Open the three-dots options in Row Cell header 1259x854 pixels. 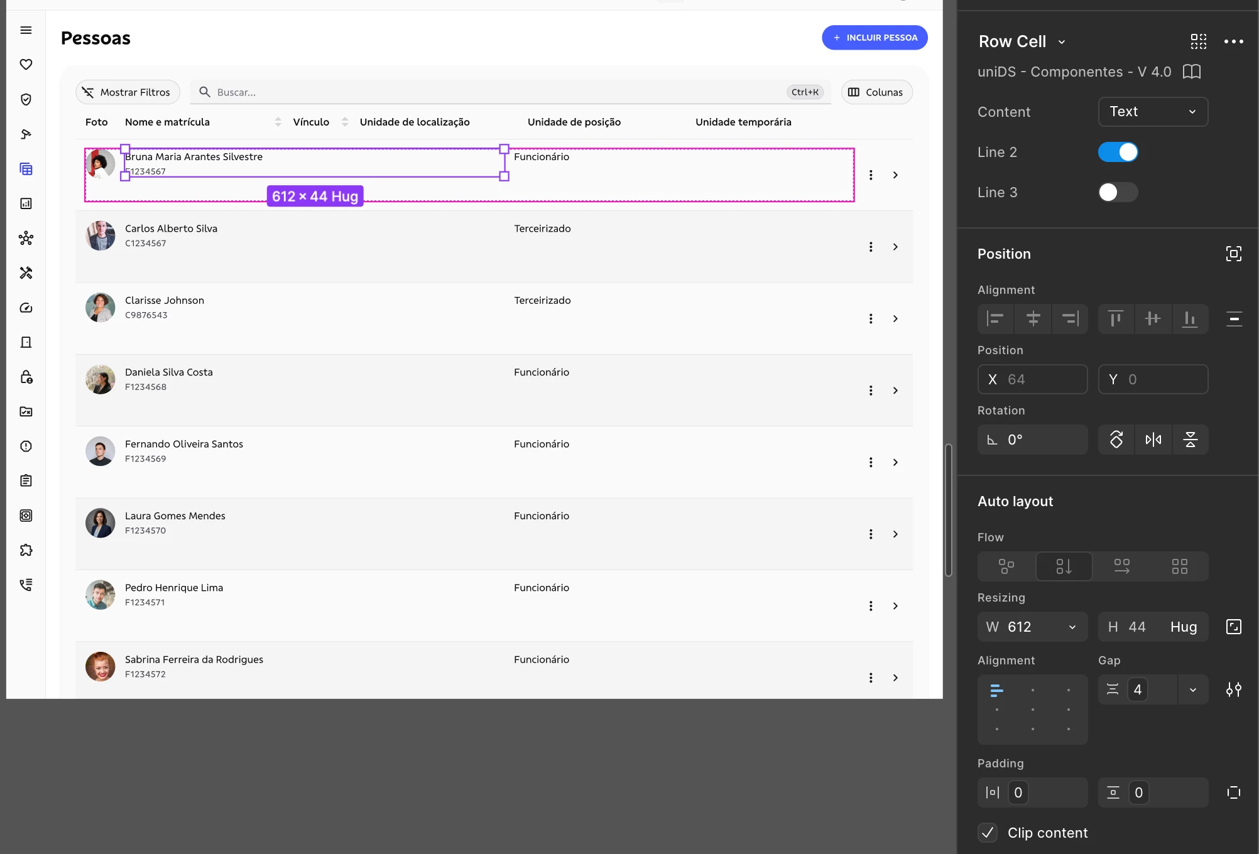coord(1233,41)
